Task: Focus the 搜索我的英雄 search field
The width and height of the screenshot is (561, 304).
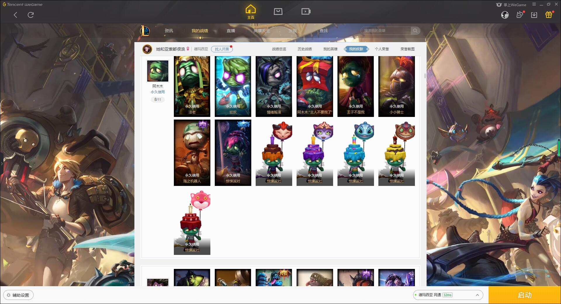Action: (386, 31)
